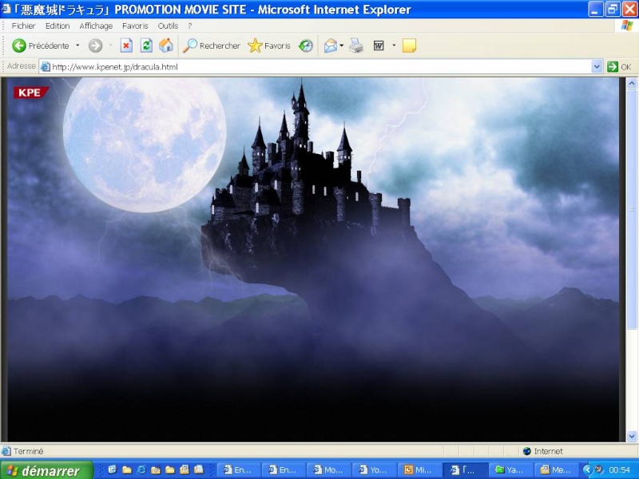Switch to the 'Ya...' taskbar window
This screenshot has width=639, height=479.
(510, 470)
